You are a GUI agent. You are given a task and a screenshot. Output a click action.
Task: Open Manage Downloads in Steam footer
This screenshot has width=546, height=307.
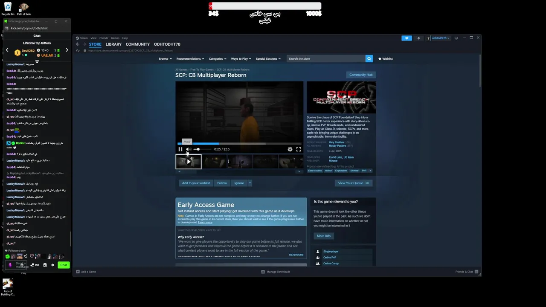(276, 272)
